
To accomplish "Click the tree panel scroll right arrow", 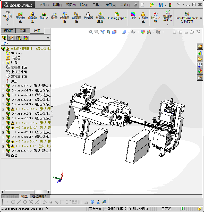I will click(49, 192).
